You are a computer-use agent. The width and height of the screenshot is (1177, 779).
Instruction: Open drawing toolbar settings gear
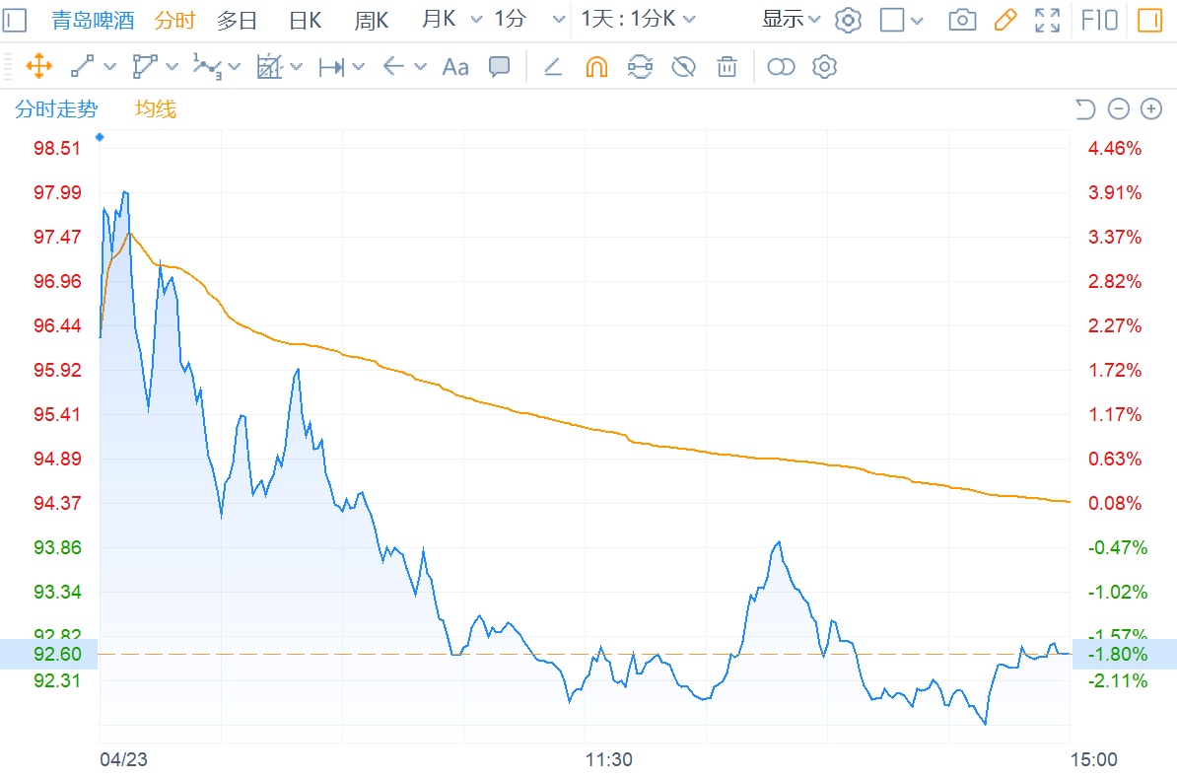pos(824,67)
